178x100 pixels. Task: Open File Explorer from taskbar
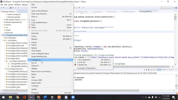(10, 97)
